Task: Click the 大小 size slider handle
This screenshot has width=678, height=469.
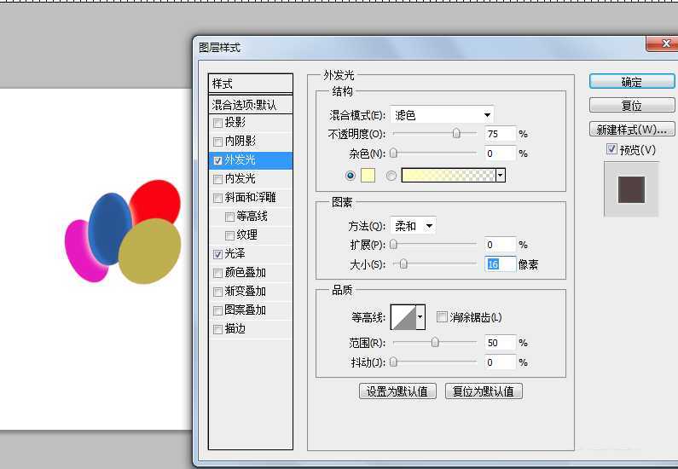Action: [x=403, y=263]
